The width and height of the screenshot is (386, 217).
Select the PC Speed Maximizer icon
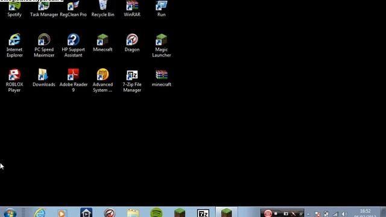pos(44,46)
